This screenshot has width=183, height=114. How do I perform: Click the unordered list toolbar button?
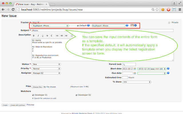click(71, 36)
